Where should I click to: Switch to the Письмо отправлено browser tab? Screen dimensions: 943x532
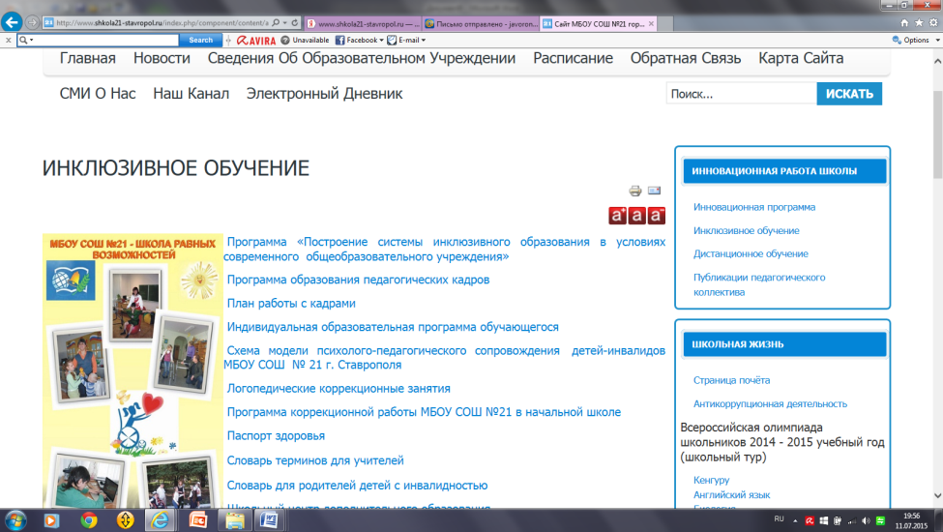[x=479, y=21]
